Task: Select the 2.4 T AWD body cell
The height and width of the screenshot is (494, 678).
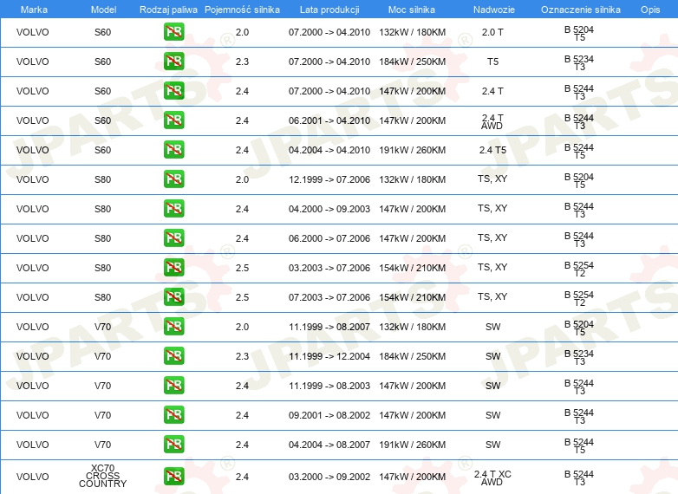Action: coord(492,122)
